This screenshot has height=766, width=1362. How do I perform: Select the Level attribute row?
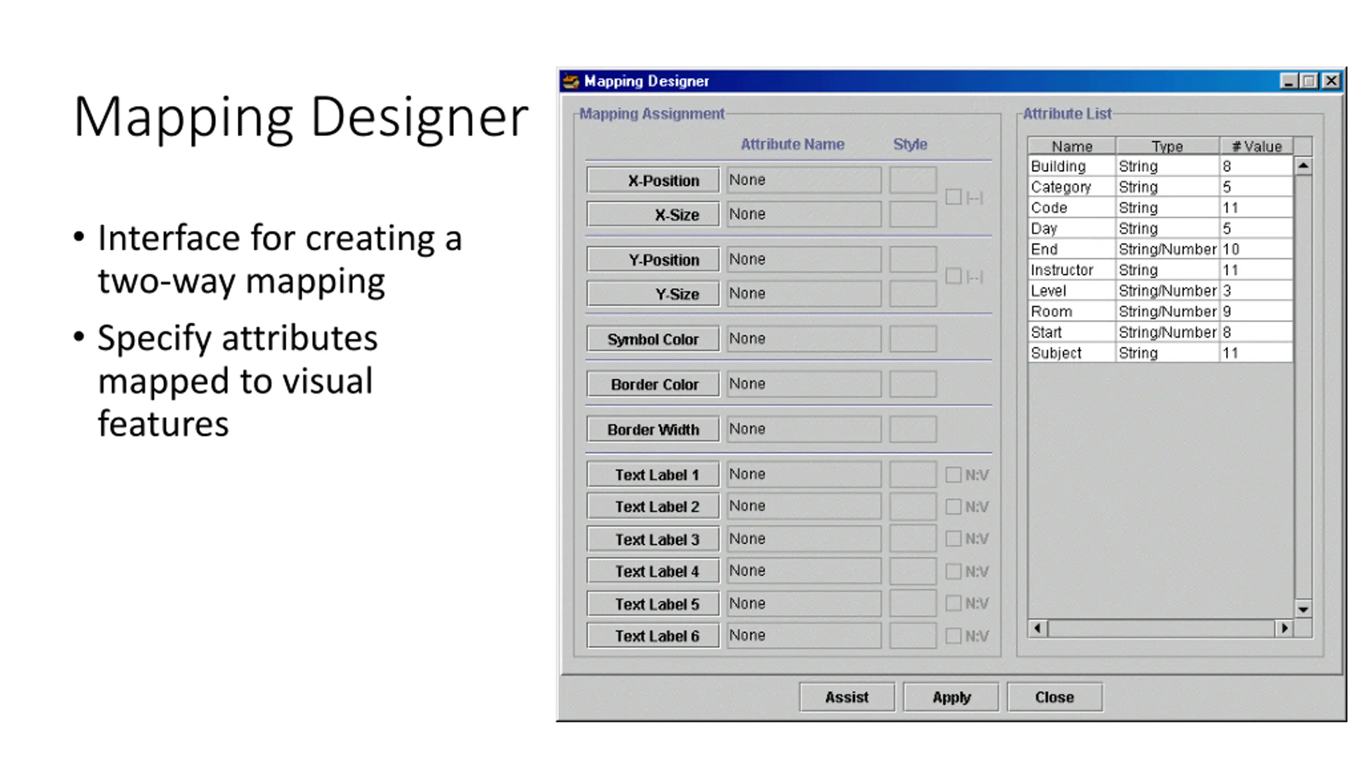(x=1160, y=290)
